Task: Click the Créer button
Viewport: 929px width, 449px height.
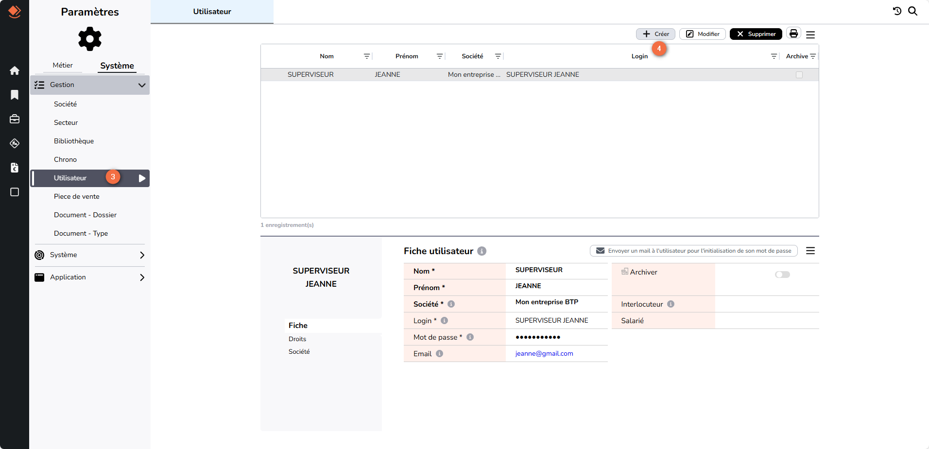Action: 655,34
